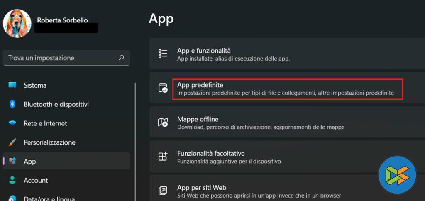Click the Mappe offline map icon
This screenshot has width=425, height=201.
(x=163, y=122)
